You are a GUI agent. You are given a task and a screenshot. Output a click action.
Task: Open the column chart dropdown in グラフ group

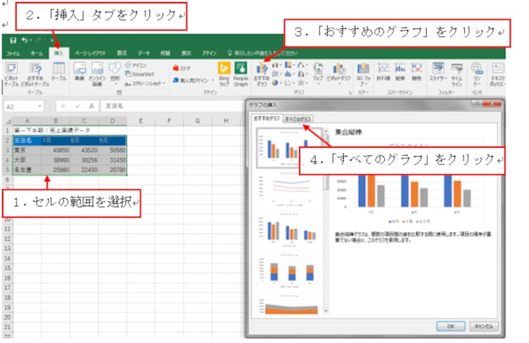277,65
